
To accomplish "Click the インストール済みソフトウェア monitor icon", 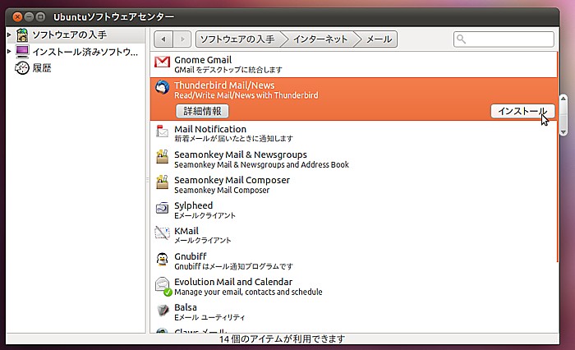I will tap(22, 52).
